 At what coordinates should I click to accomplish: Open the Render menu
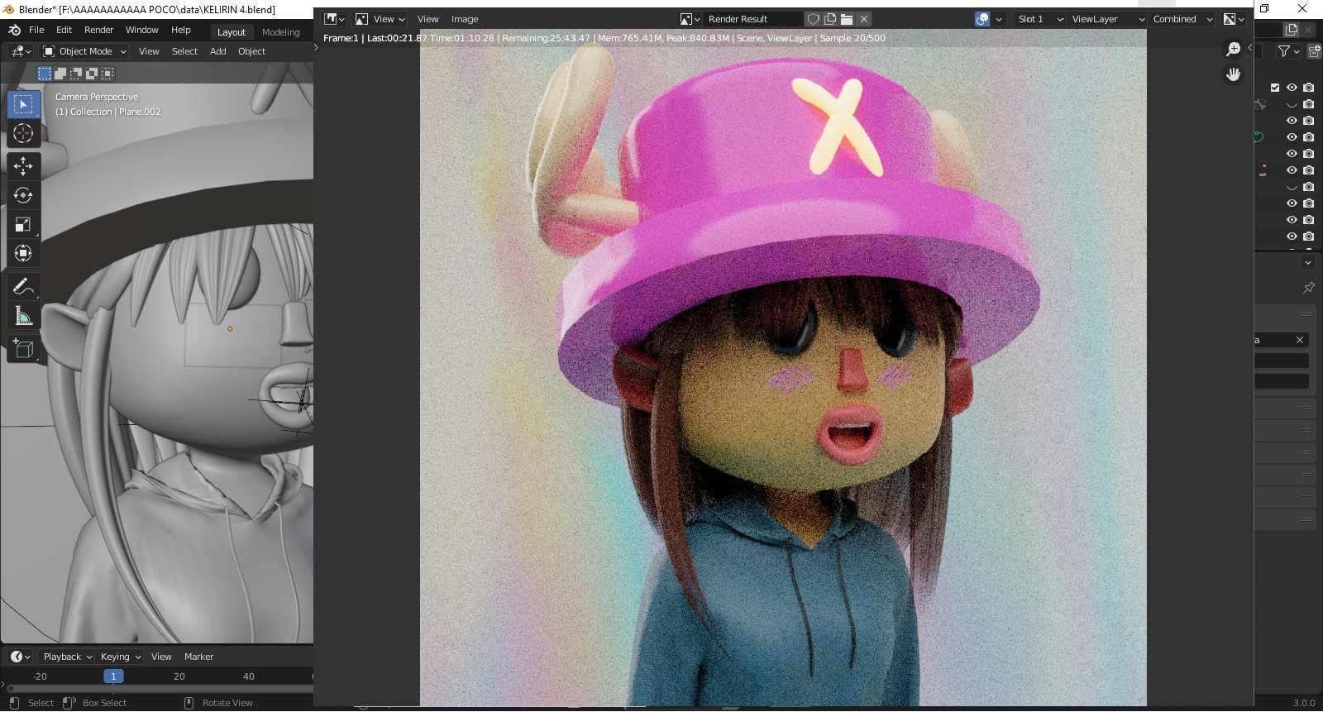click(98, 30)
